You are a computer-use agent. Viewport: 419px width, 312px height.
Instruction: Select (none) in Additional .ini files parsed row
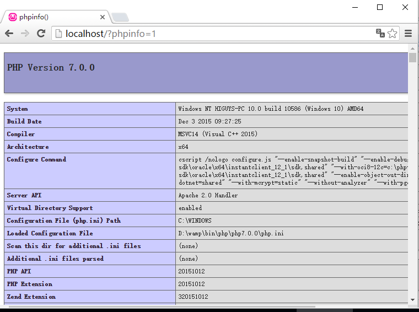[189, 259]
